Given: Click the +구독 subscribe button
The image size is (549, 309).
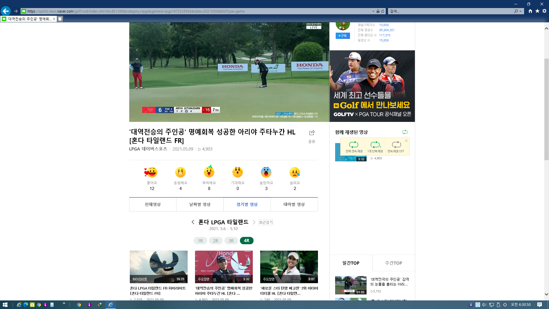Looking at the screenshot, I should point(343,36).
